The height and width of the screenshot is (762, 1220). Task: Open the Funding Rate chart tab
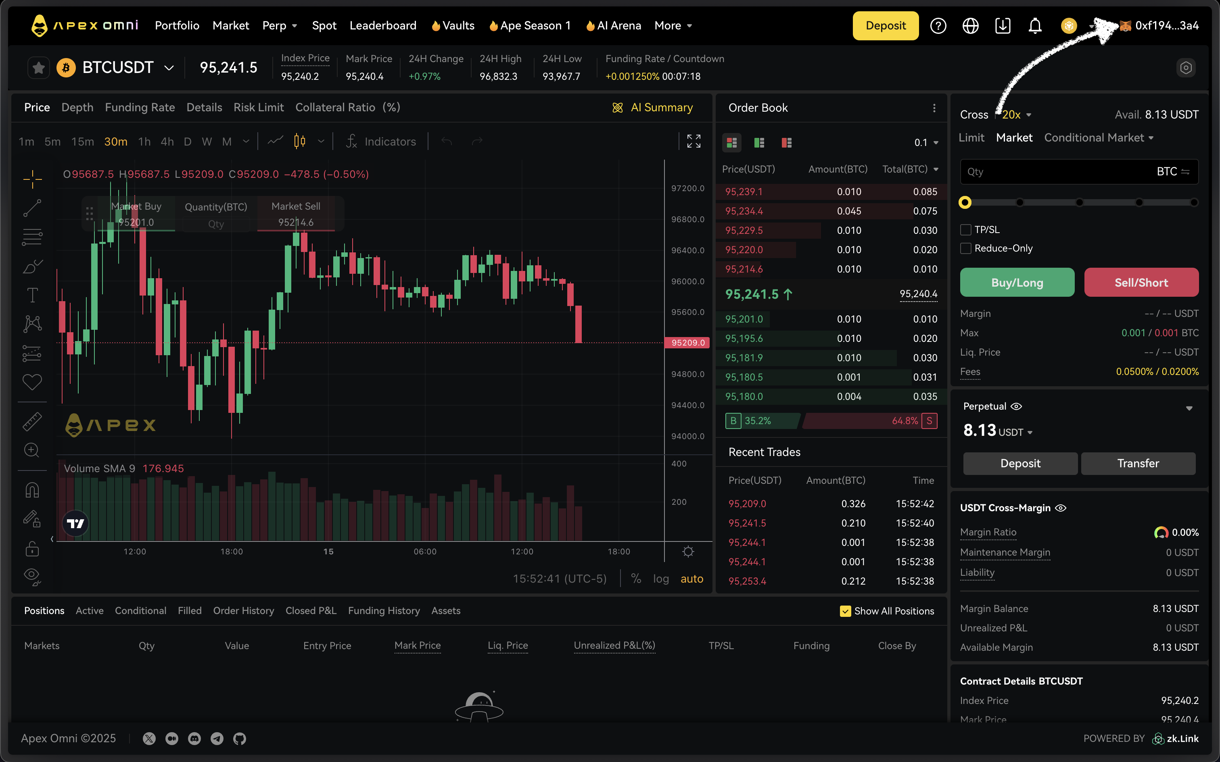tap(140, 107)
